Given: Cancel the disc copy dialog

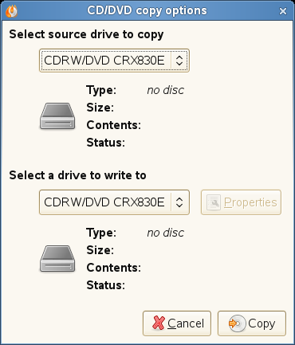Looking at the screenshot, I should pos(177,323).
